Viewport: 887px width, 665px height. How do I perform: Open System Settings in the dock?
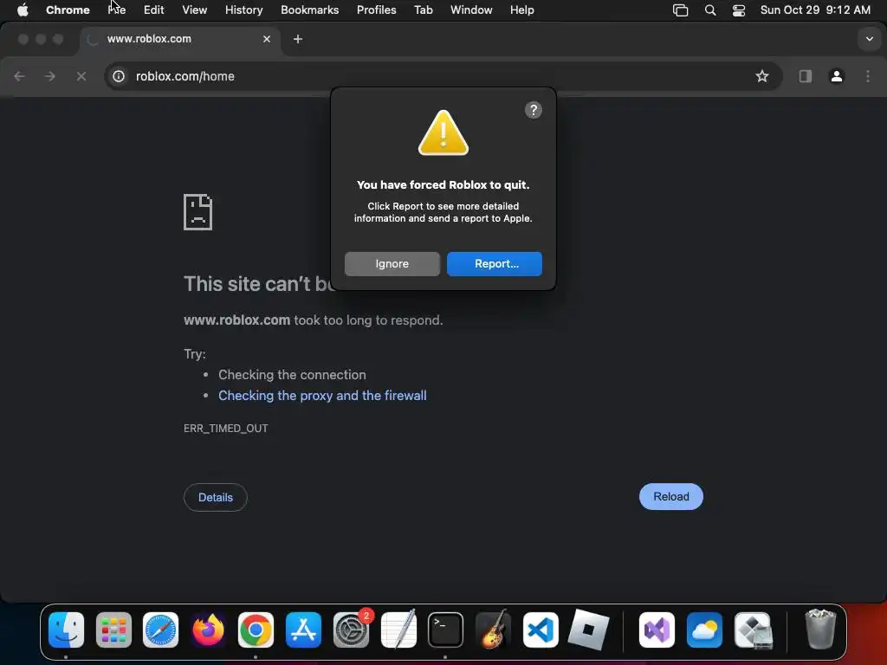click(351, 629)
